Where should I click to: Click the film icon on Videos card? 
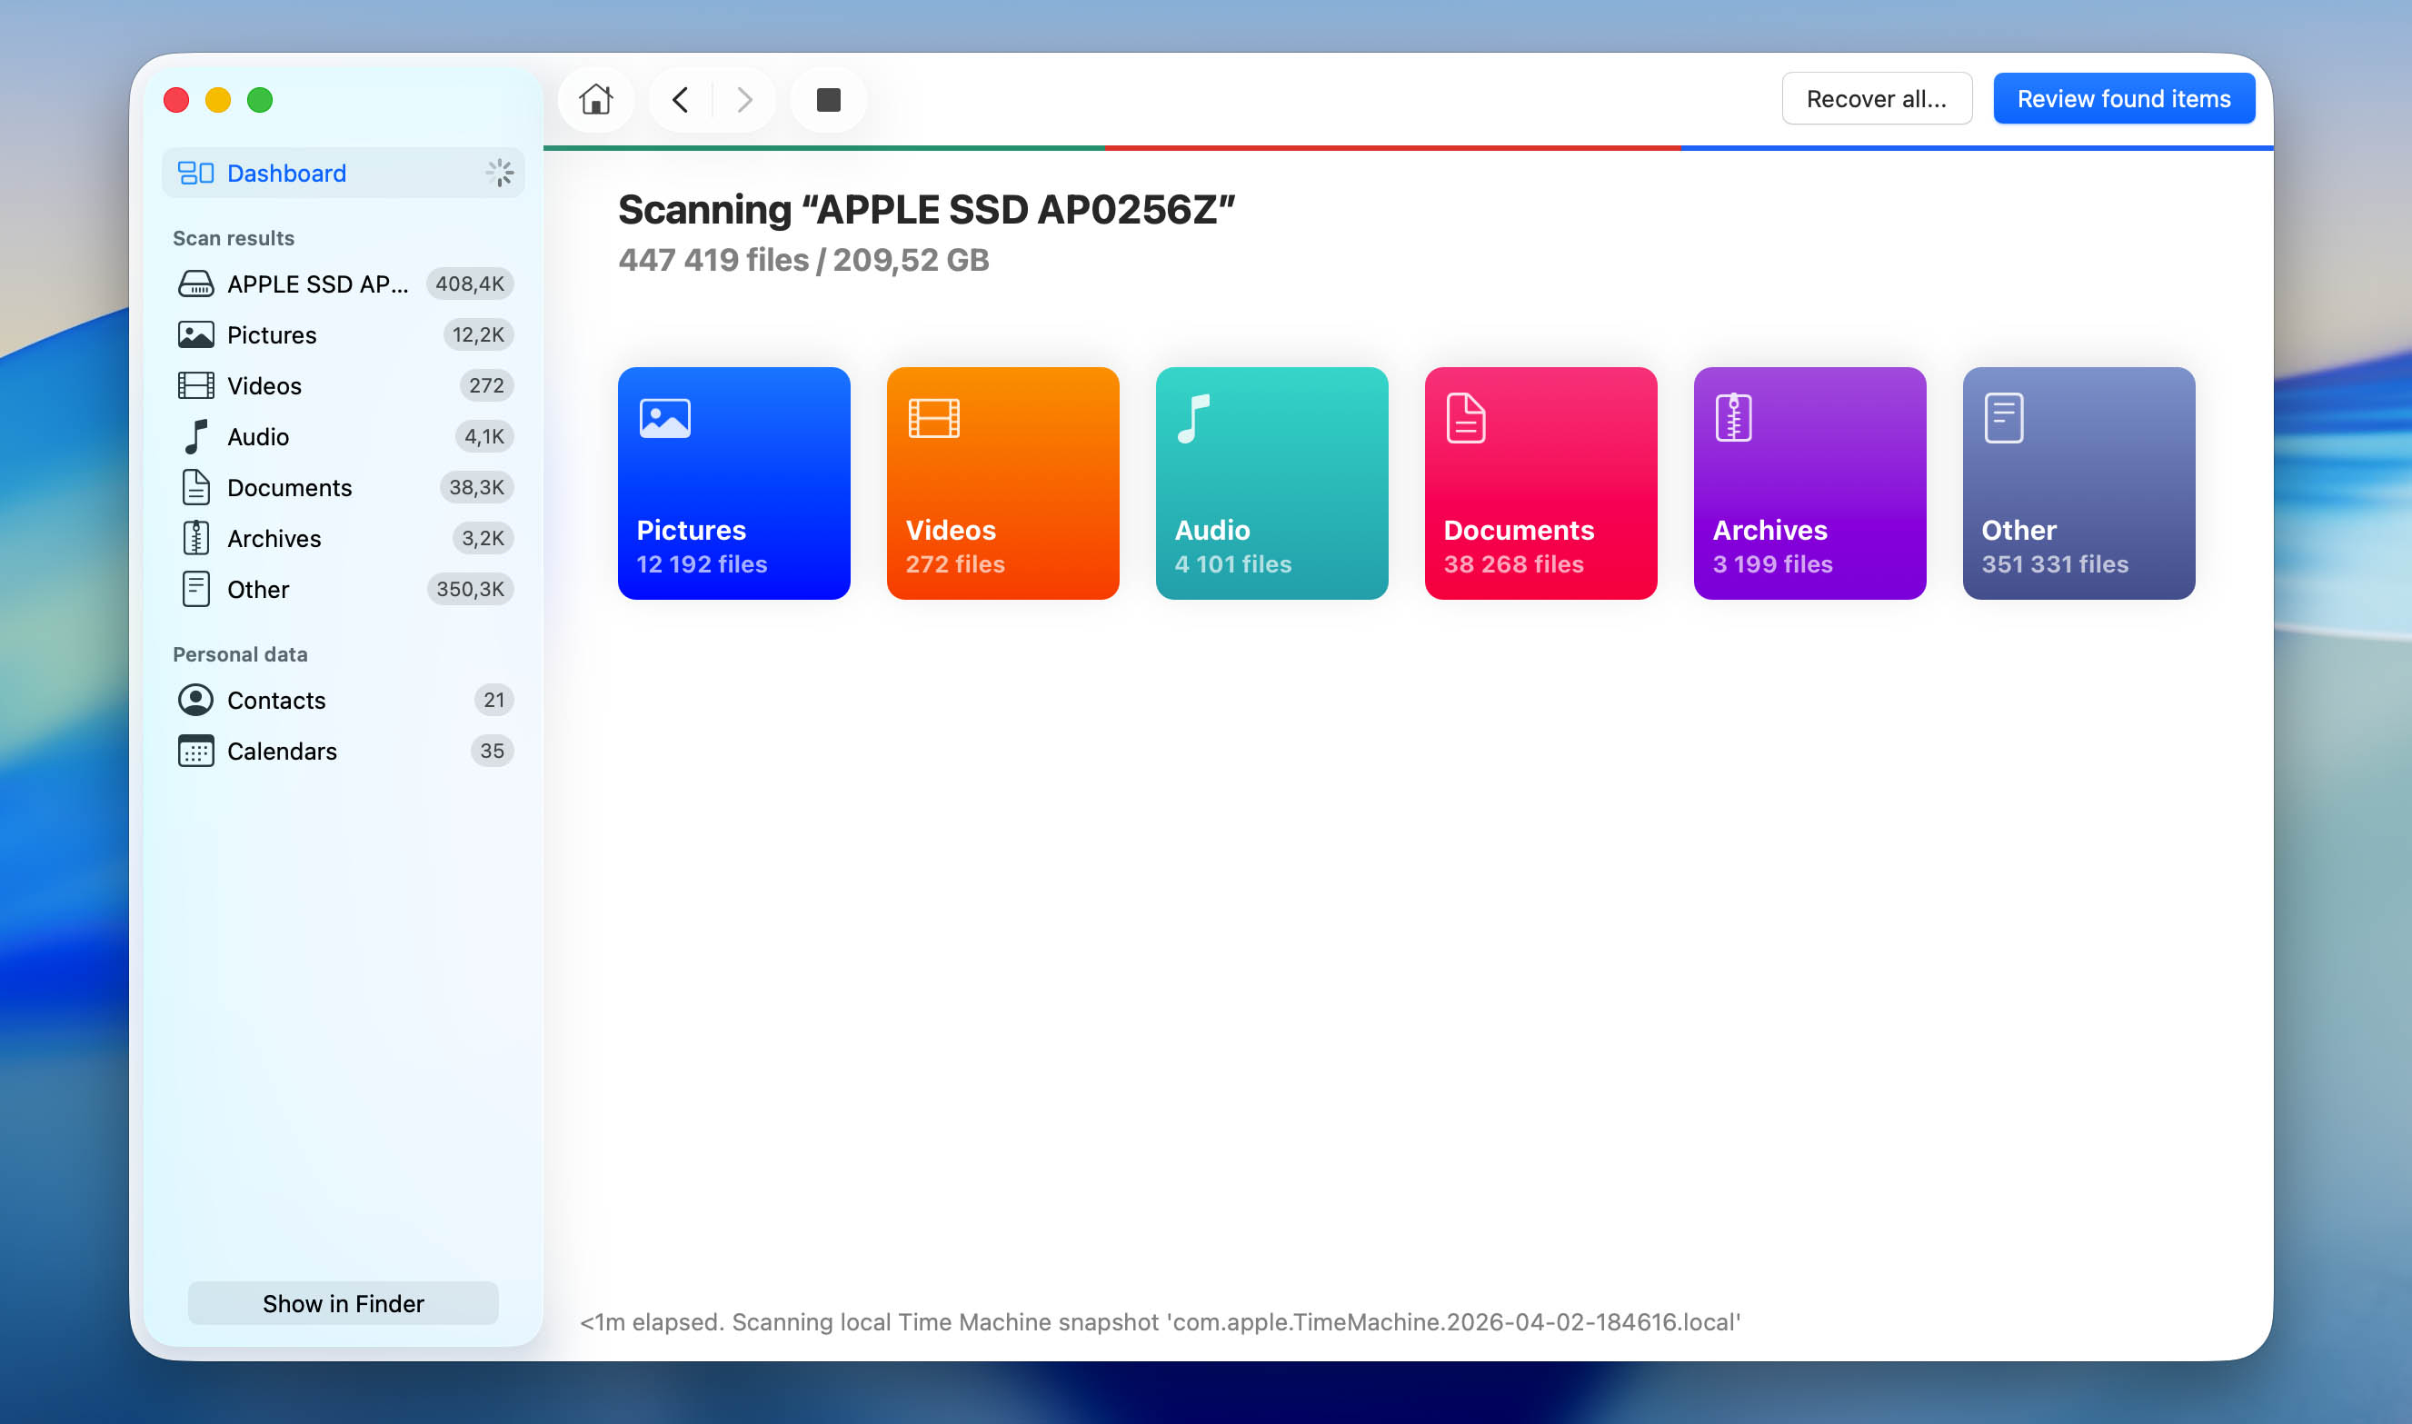coord(933,418)
